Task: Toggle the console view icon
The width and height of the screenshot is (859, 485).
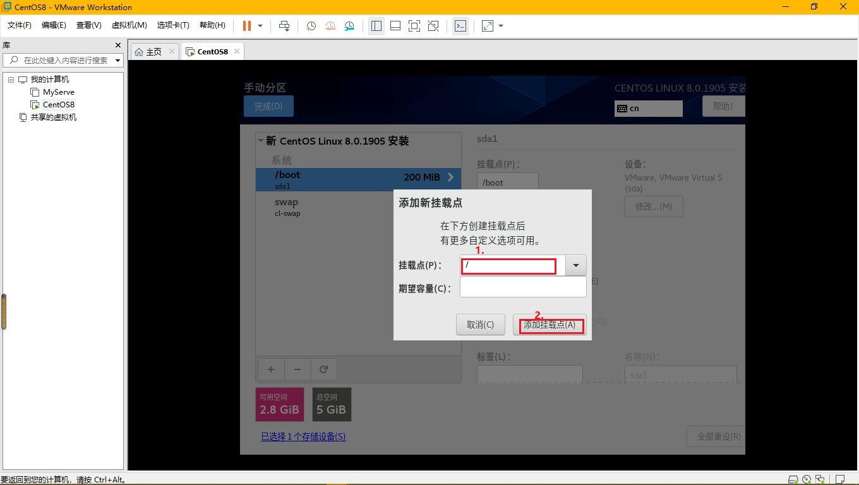Action: pos(460,26)
